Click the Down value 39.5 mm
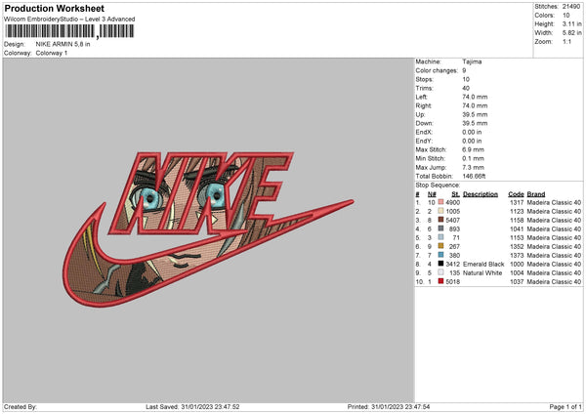This screenshot has width=586, height=414. (x=475, y=123)
